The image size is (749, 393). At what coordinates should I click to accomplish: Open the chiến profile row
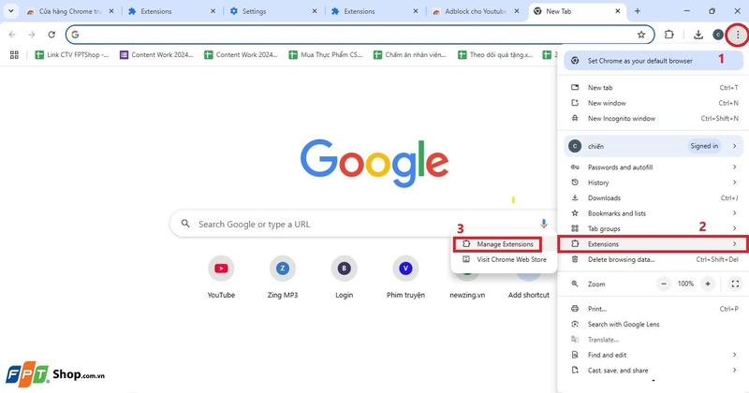click(654, 146)
